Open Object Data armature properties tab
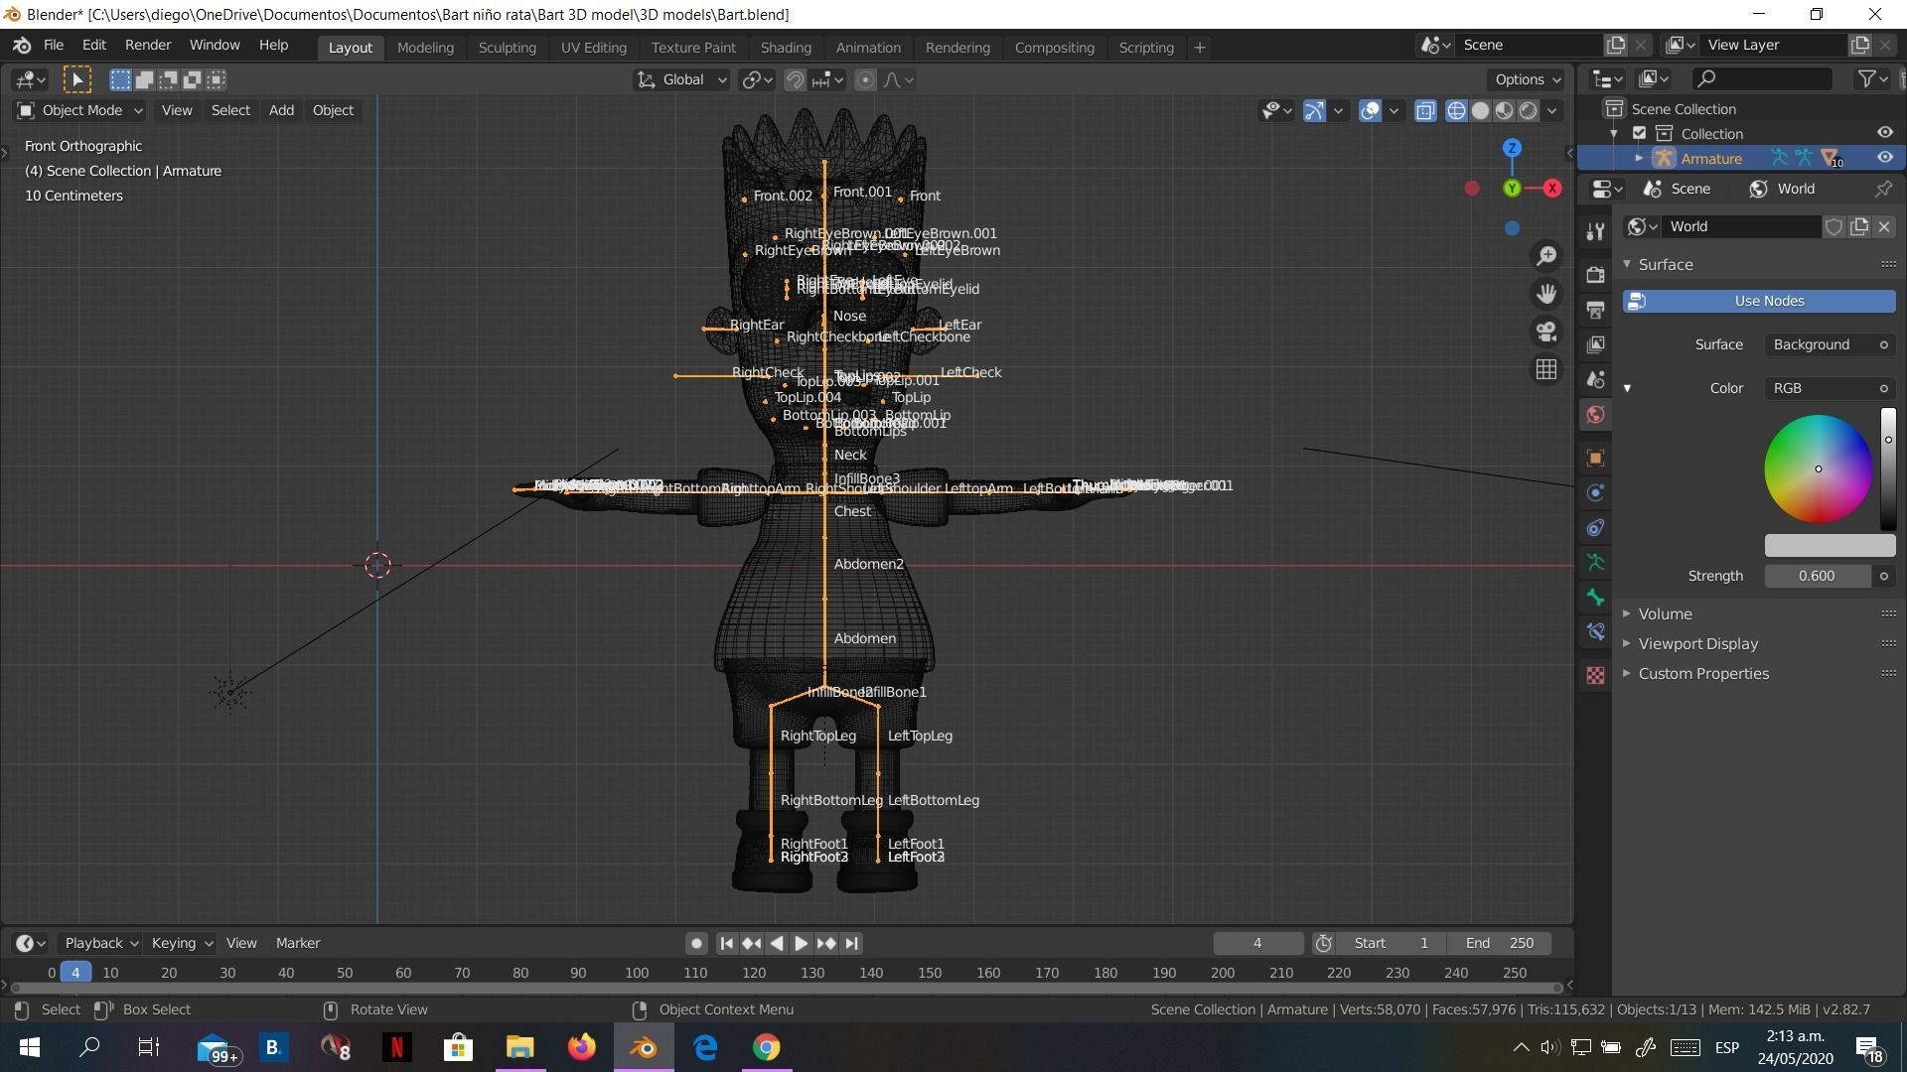 pyautogui.click(x=1595, y=562)
